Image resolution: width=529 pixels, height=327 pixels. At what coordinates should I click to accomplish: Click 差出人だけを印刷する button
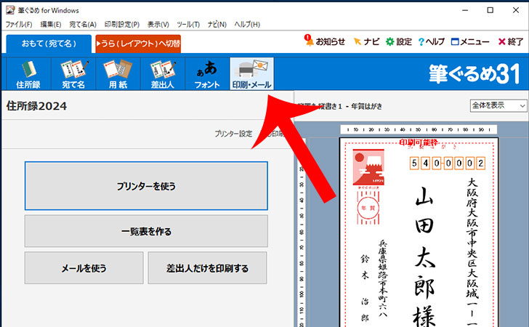coord(207,268)
